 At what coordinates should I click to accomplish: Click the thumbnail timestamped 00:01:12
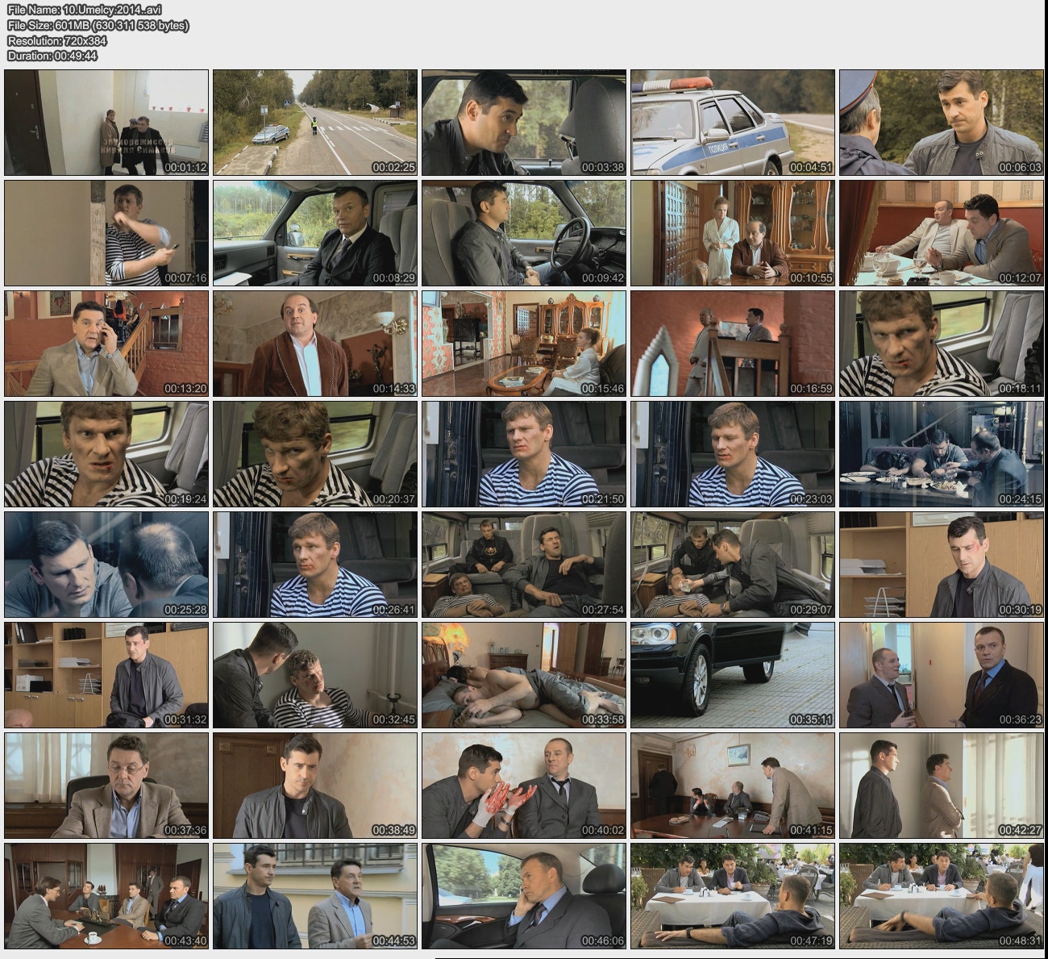click(x=106, y=123)
